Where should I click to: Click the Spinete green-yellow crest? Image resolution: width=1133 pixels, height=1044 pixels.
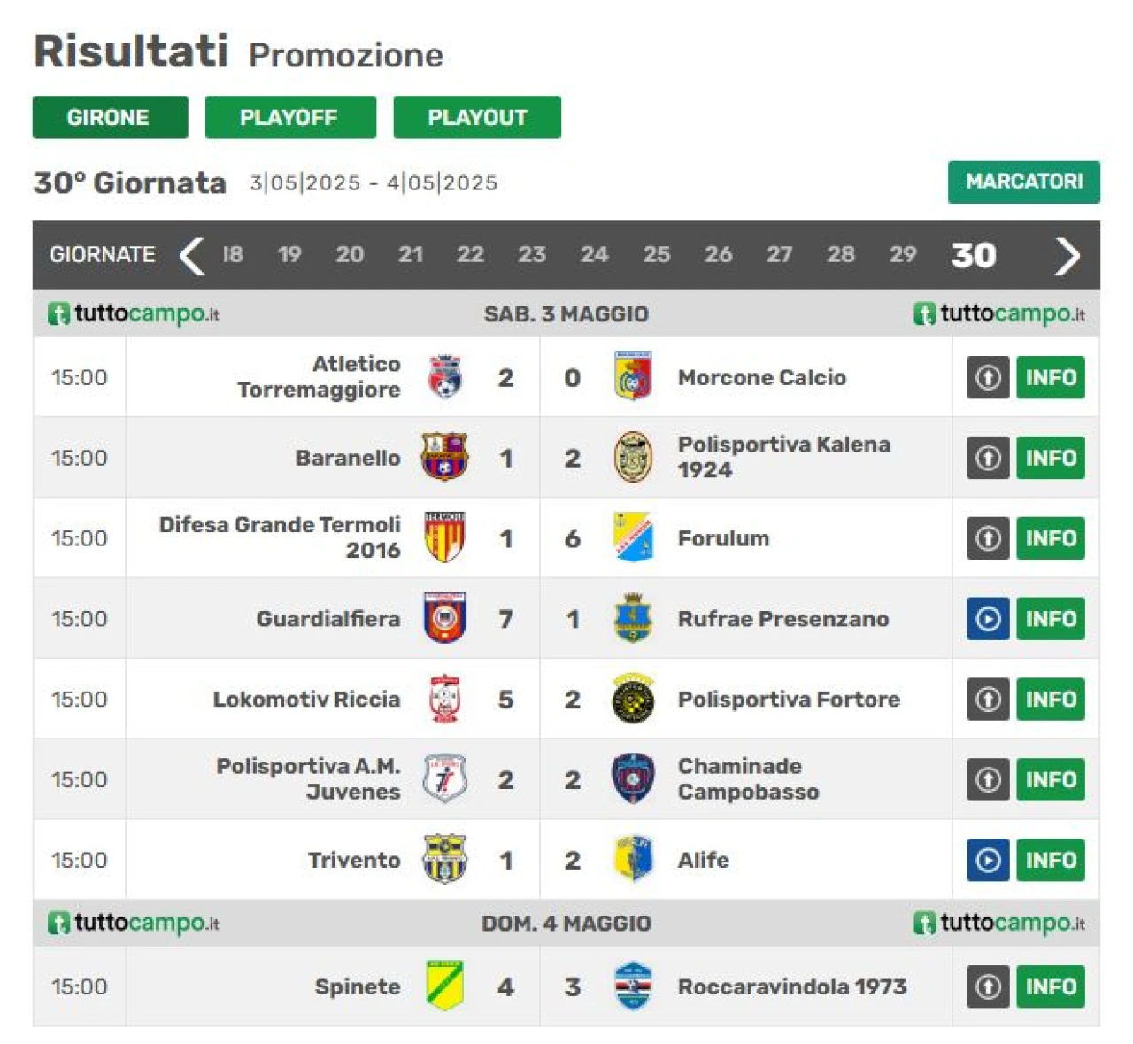(444, 986)
